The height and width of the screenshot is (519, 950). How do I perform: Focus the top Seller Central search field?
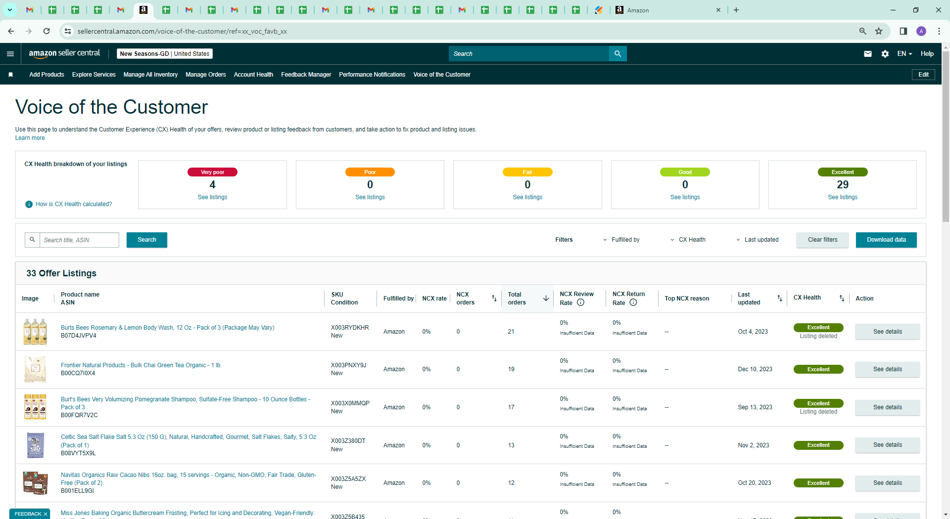coord(529,54)
